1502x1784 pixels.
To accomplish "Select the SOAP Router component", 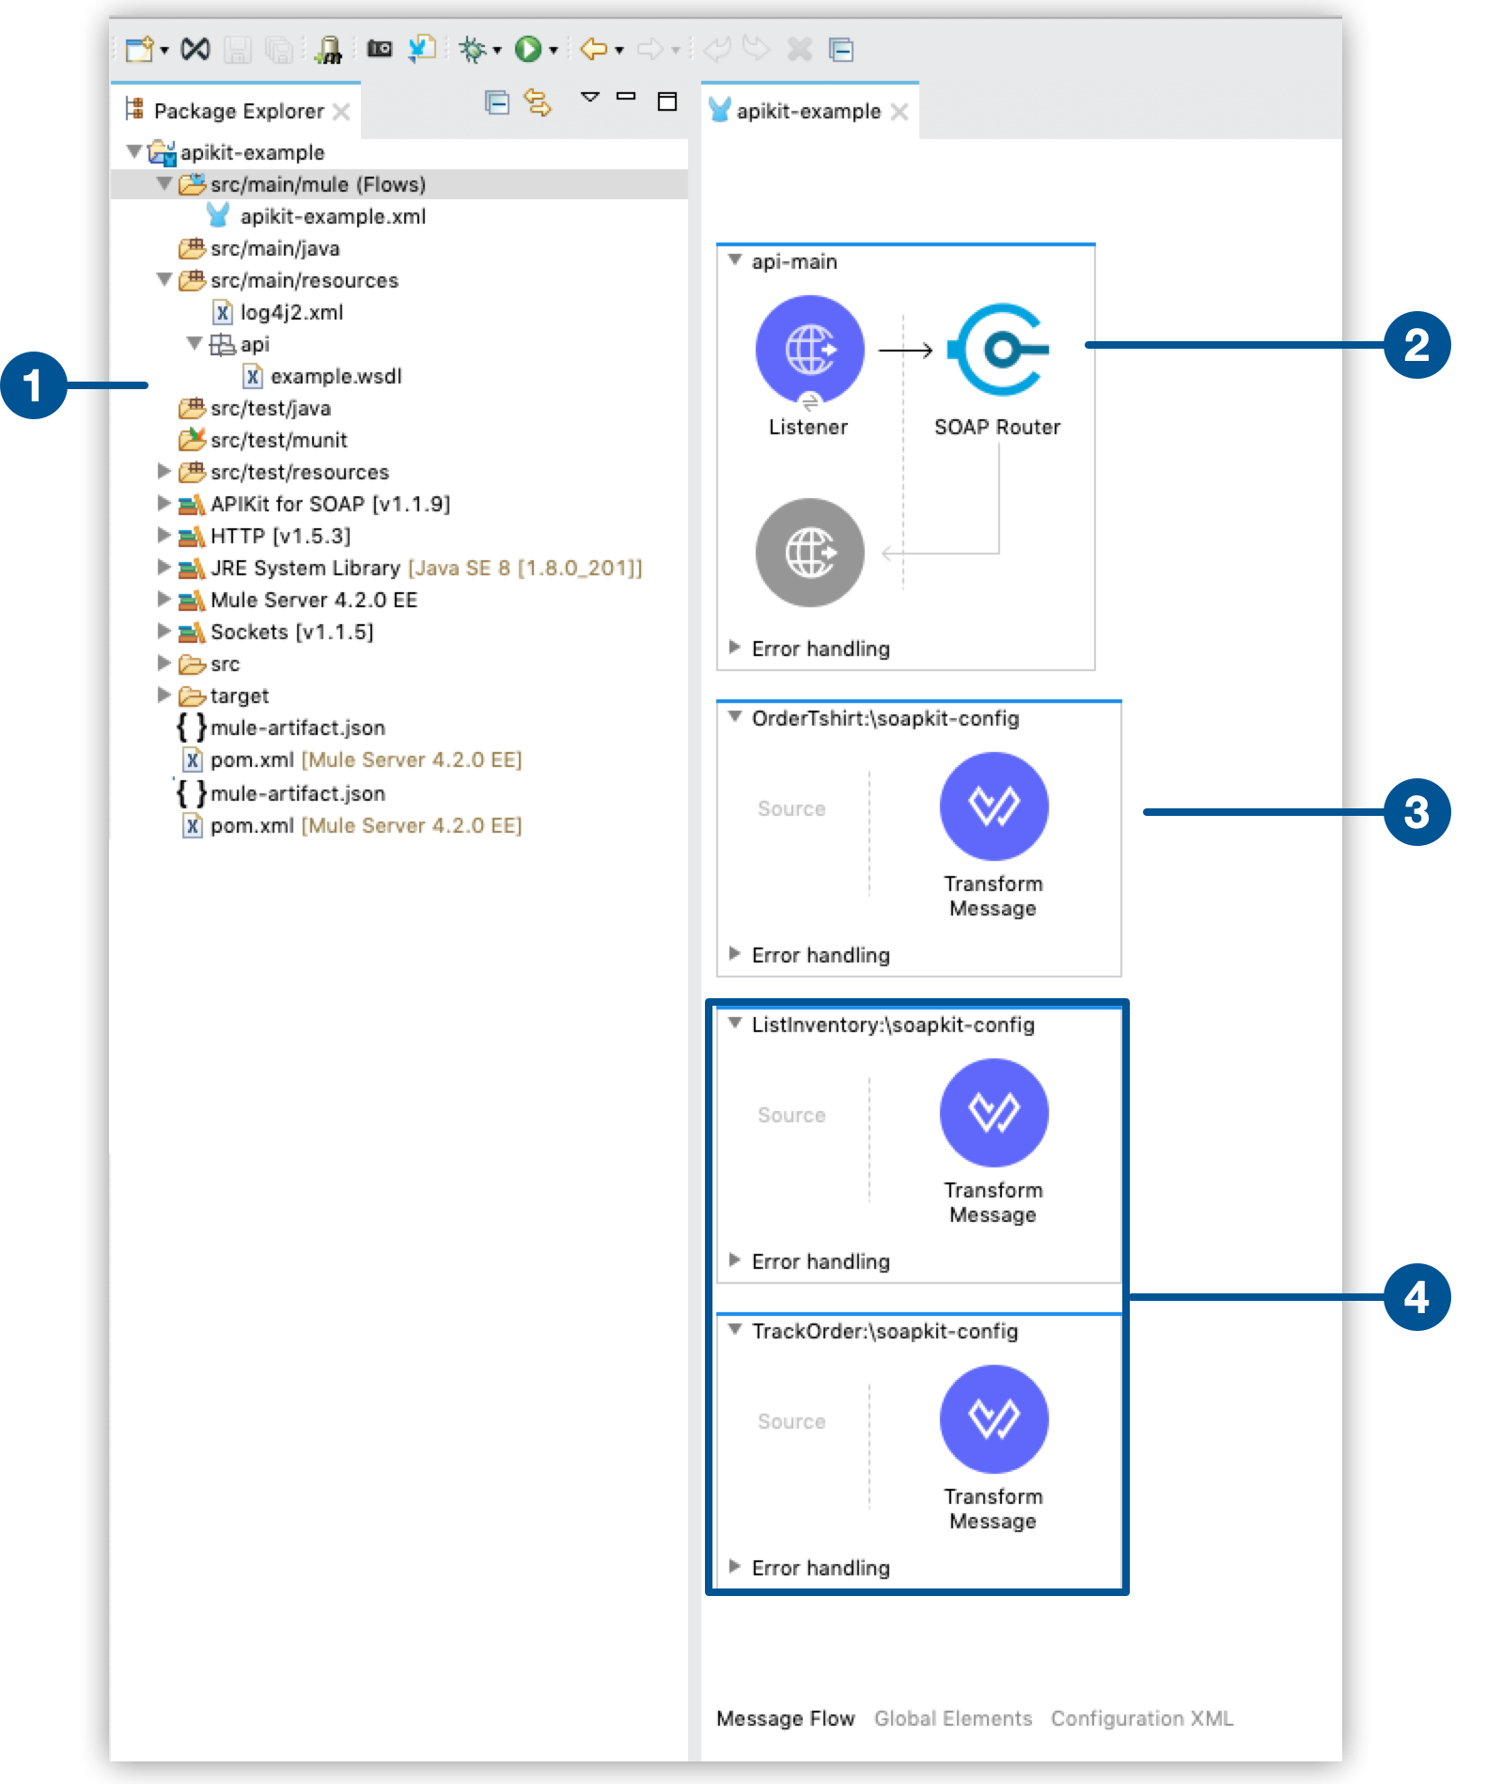I will point(997,351).
